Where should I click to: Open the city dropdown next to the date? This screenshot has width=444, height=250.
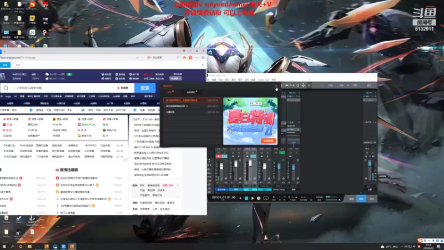coord(35,74)
